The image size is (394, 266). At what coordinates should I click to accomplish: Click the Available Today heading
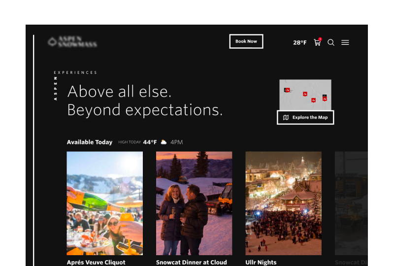[90, 142]
